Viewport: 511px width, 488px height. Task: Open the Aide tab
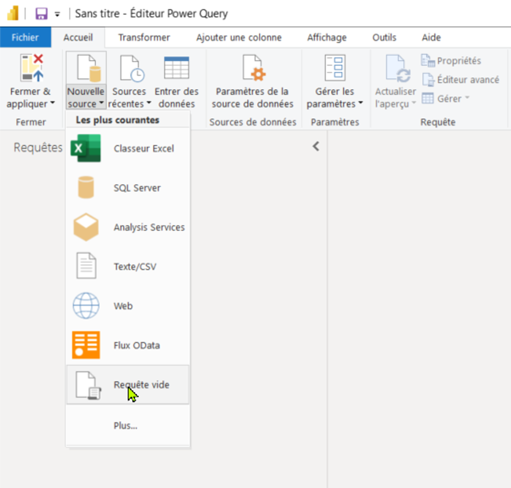tap(431, 37)
